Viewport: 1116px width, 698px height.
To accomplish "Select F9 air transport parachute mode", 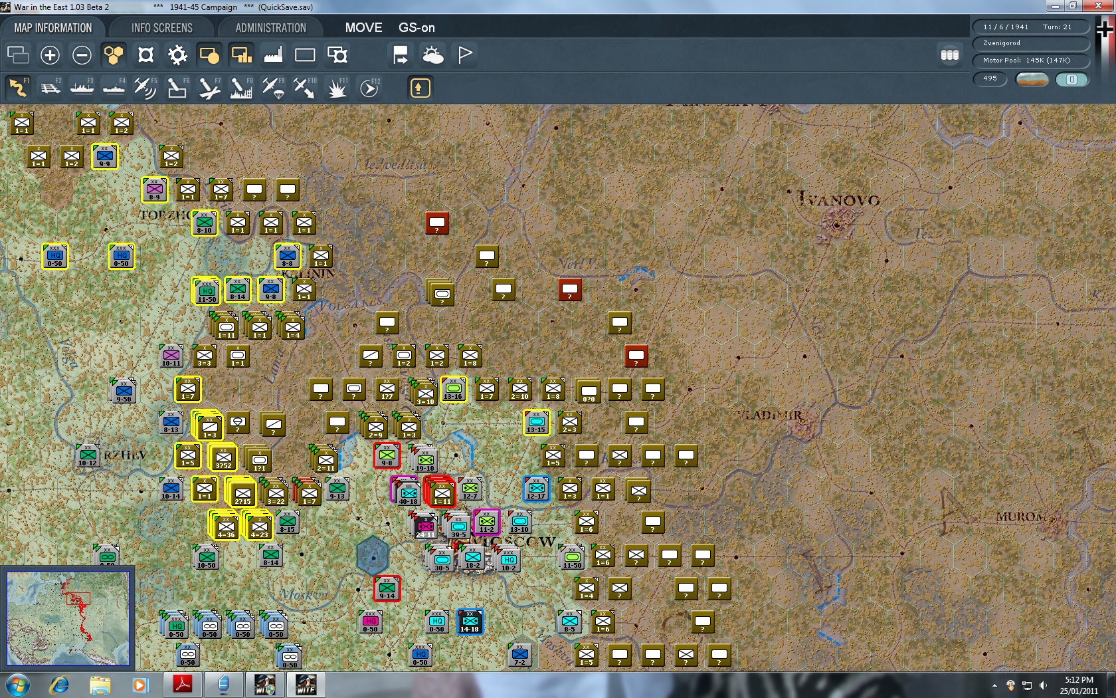I will (273, 88).
